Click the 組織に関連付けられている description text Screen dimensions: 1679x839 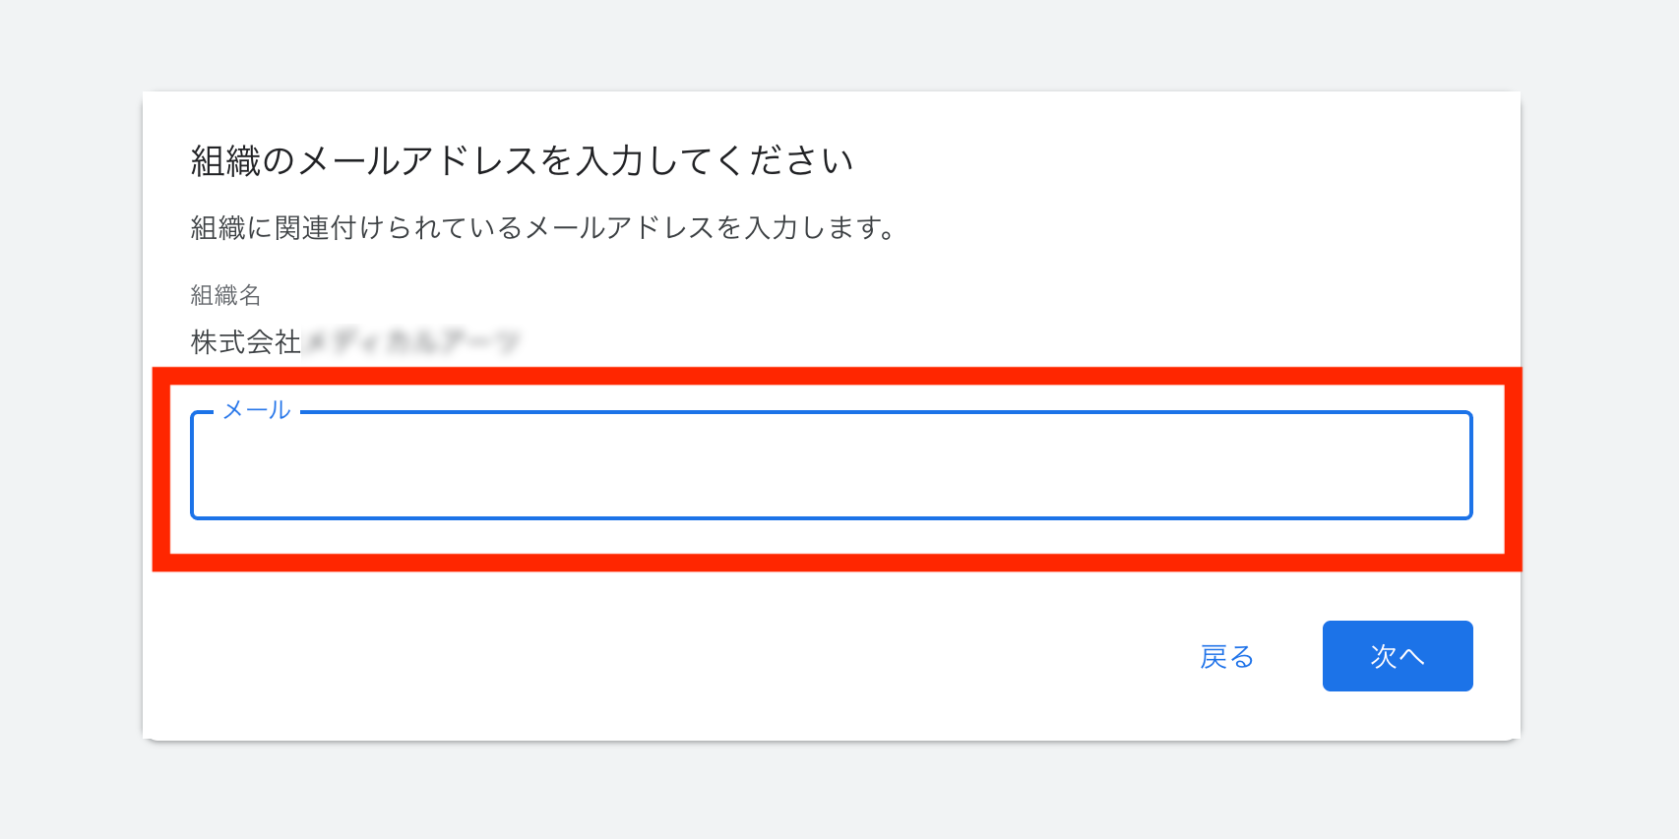click(x=542, y=228)
